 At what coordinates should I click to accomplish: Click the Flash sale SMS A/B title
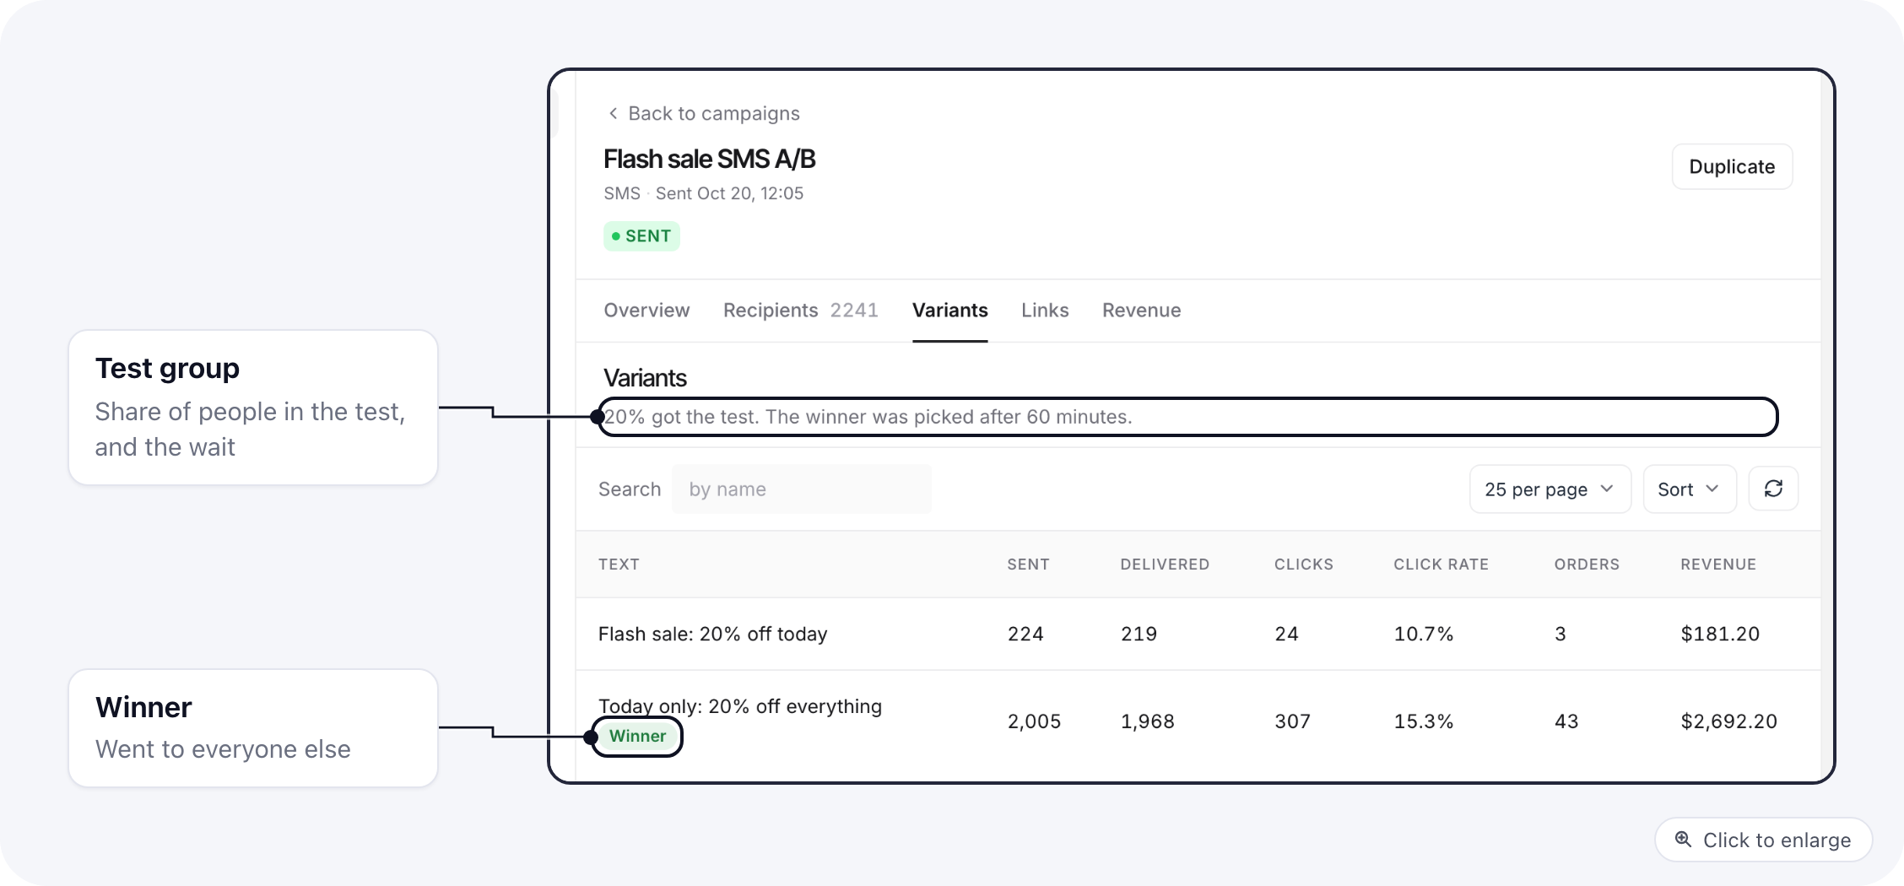(x=709, y=159)
